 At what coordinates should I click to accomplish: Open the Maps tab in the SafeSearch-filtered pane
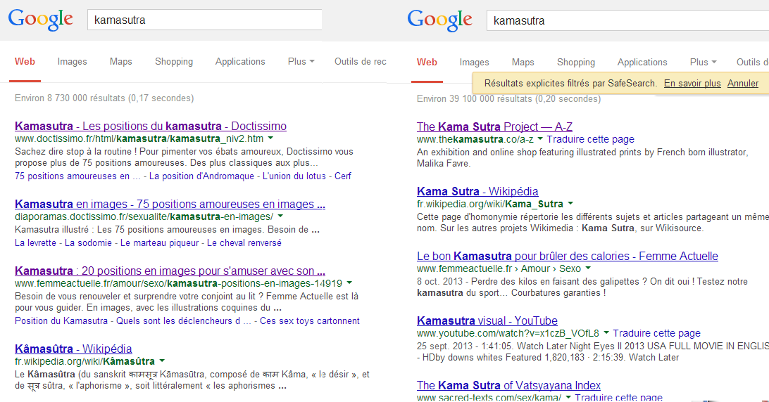pos(523,63)
